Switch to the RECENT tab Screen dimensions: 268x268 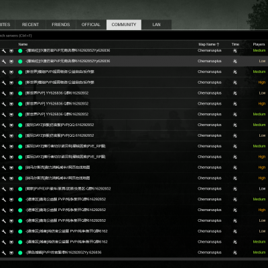(x=30, y=25)
